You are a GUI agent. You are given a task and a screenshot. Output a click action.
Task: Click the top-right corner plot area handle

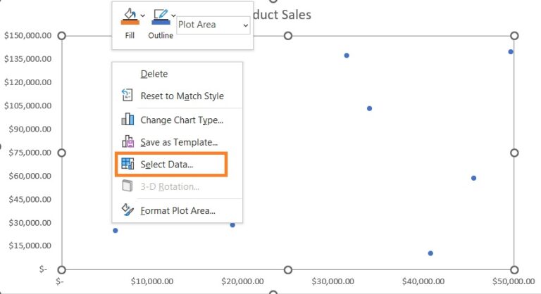[x=514, y=35]
